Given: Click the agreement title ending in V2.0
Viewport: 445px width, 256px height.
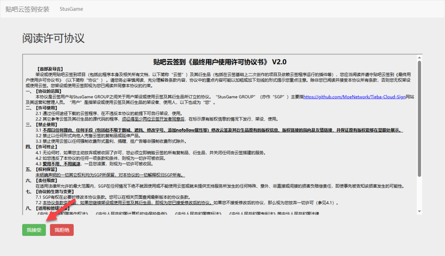Looking at the screenshot, I should point(219,62).
